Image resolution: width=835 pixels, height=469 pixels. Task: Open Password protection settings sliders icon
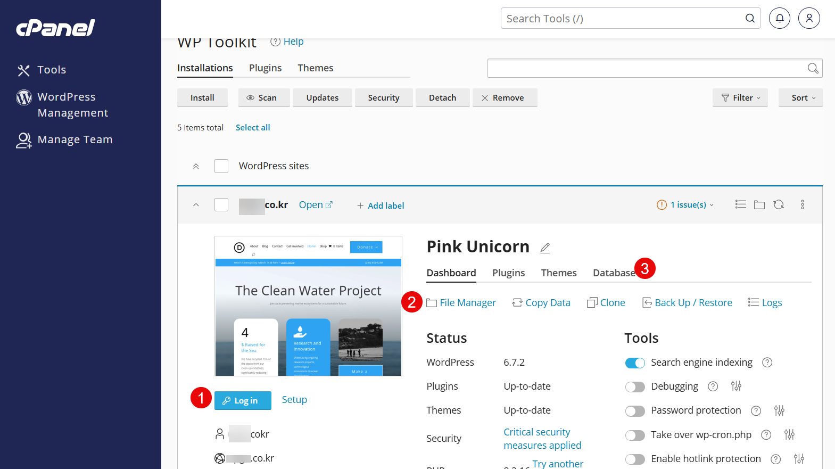click(779, 410)
